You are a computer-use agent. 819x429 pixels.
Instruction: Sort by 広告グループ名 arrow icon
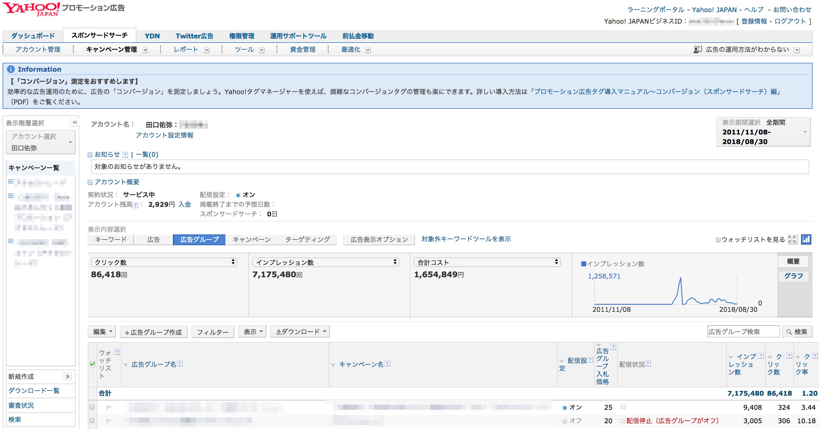[x=126, y=365]
